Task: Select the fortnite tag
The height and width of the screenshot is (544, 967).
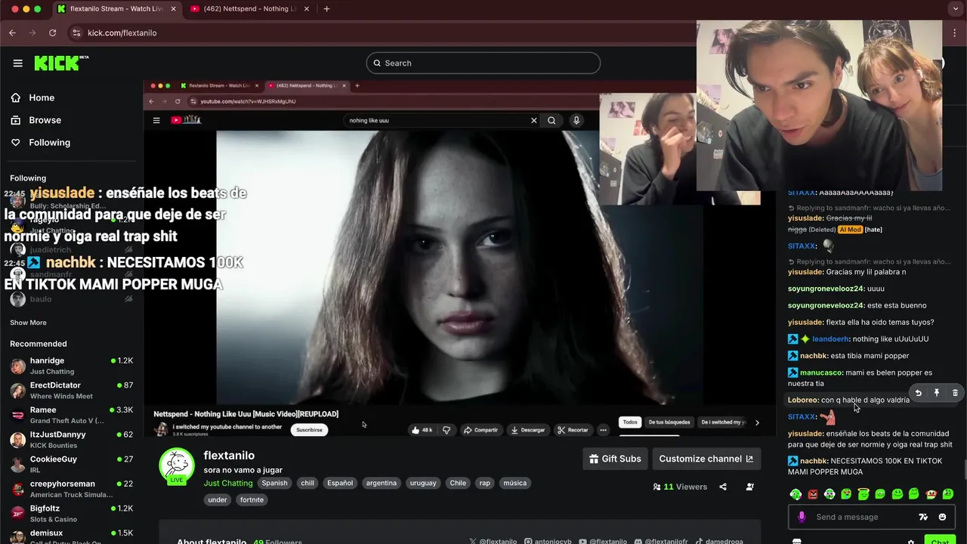Action: pos(252,499)
